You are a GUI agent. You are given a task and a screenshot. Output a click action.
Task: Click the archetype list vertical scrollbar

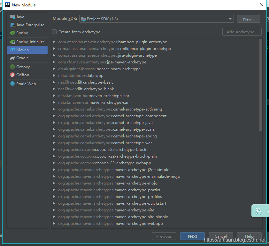[261, 85]
